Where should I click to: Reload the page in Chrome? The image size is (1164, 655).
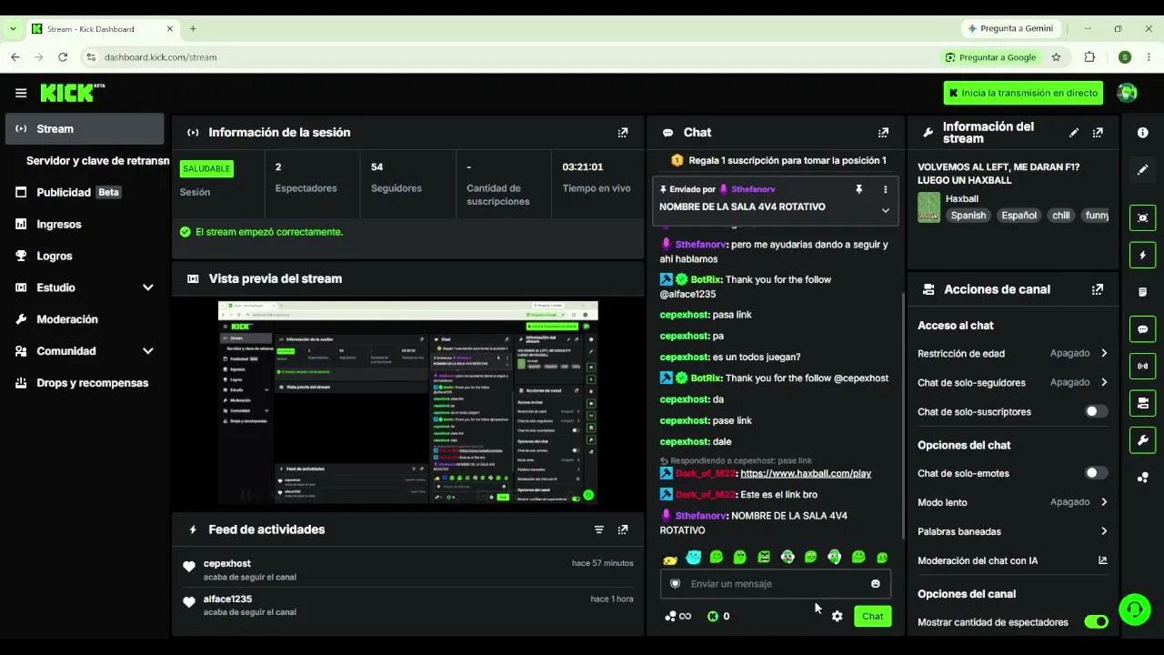coord(63,57)
